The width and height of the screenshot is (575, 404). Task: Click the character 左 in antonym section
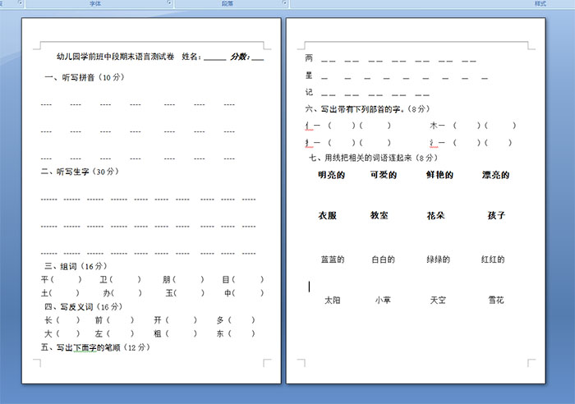(x=99, y=333)
